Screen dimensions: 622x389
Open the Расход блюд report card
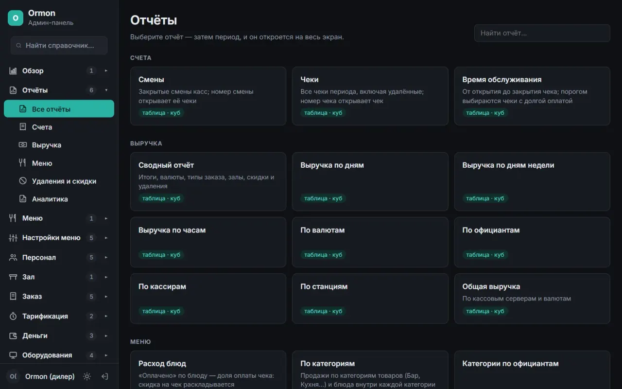pos(208,370)
